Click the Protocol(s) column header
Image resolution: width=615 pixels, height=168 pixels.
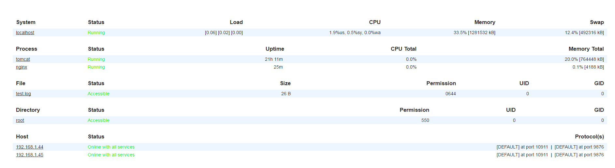(589, 136)
